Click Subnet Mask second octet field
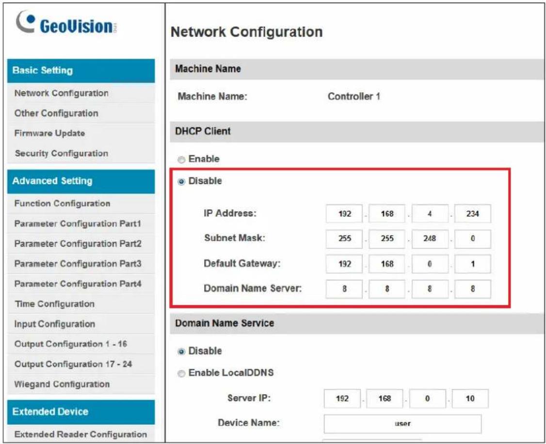 click(387, 239)
